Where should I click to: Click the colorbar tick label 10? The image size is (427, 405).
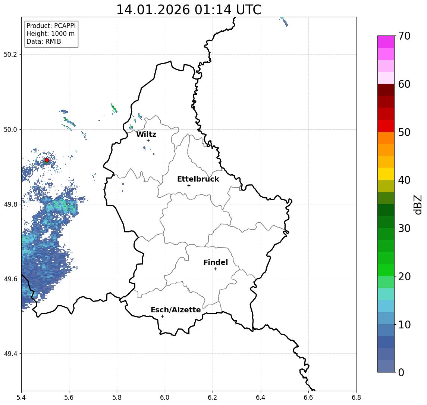tap(404, 324)
